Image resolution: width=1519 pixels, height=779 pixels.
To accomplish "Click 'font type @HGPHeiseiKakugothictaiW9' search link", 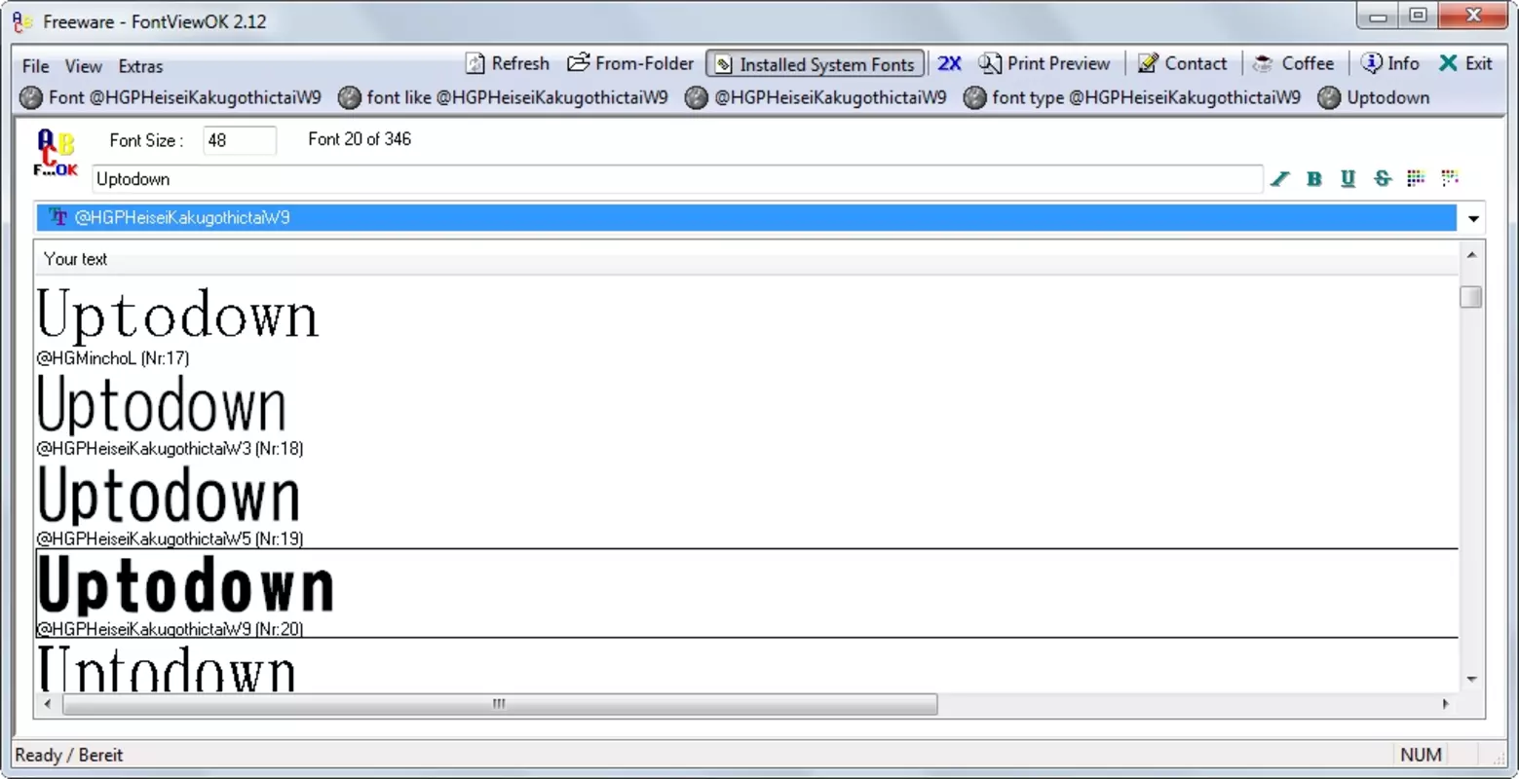I will pos(1132,97).
